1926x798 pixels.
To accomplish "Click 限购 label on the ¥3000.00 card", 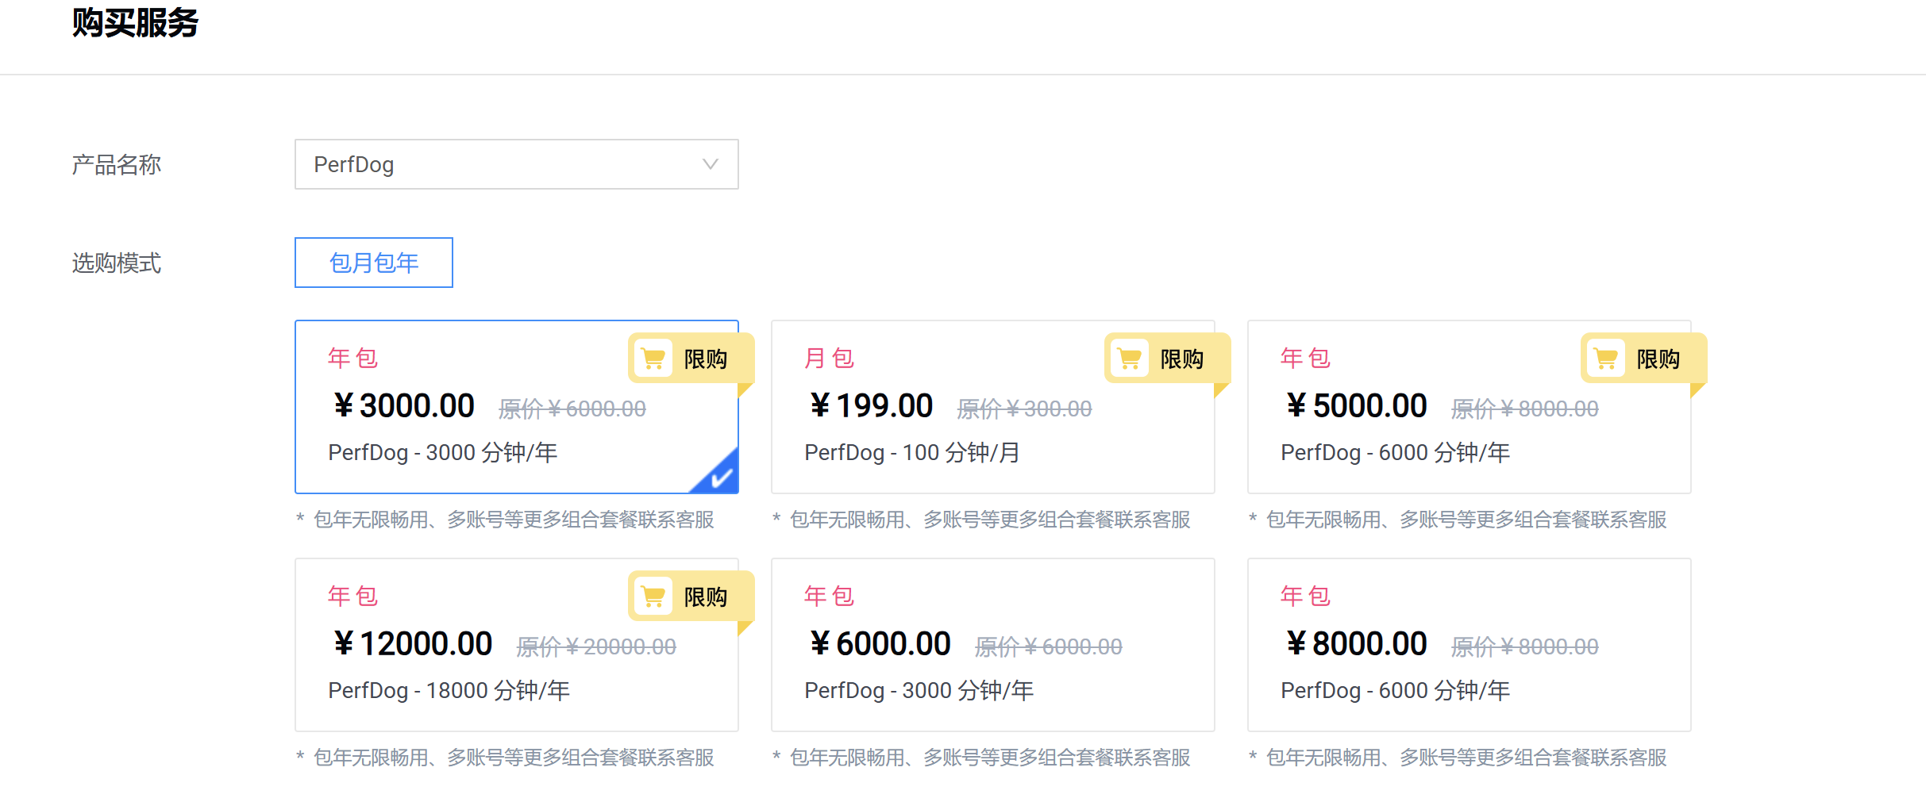I will tap(706, 359).
